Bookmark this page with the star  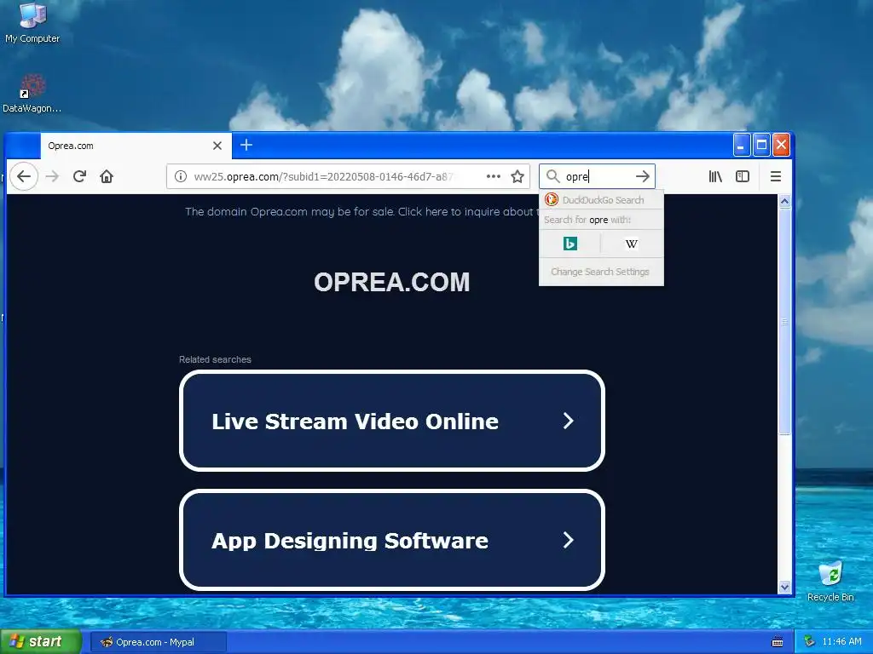coord(517,176)
